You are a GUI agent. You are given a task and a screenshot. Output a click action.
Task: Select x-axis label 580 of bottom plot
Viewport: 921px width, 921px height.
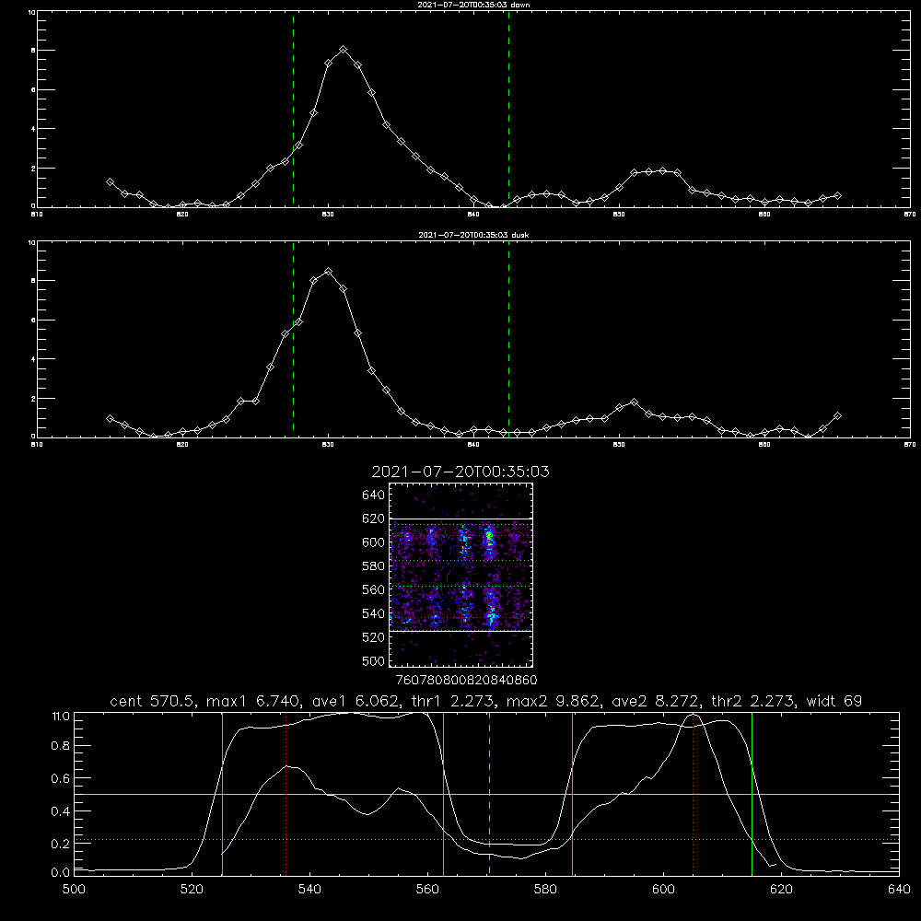click(x=545, y=889)
